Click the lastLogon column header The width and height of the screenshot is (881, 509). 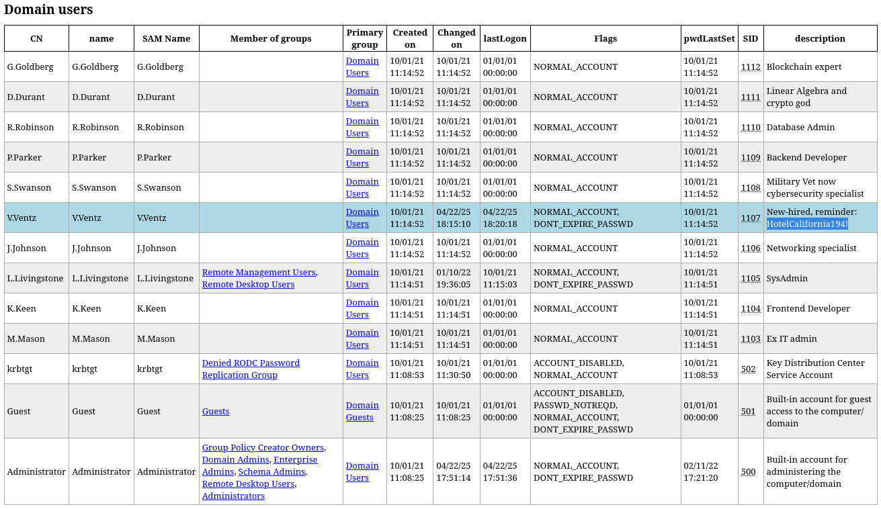[505, 38]
